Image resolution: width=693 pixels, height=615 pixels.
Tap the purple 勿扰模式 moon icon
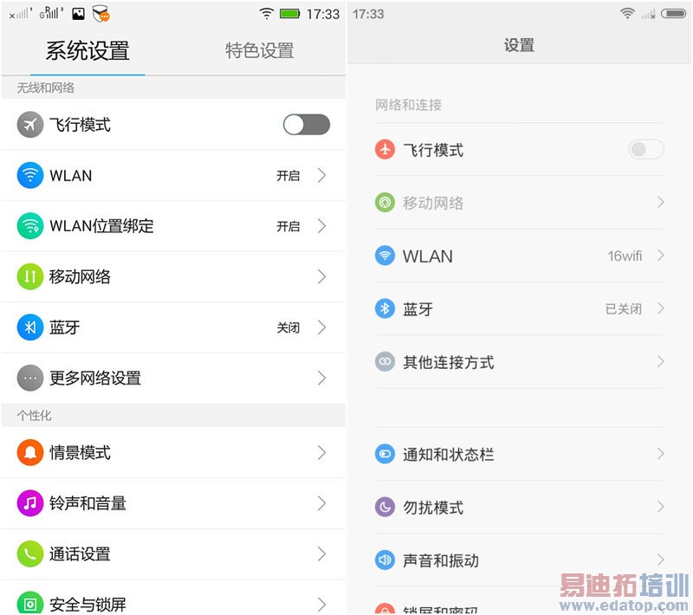point(385,507)
